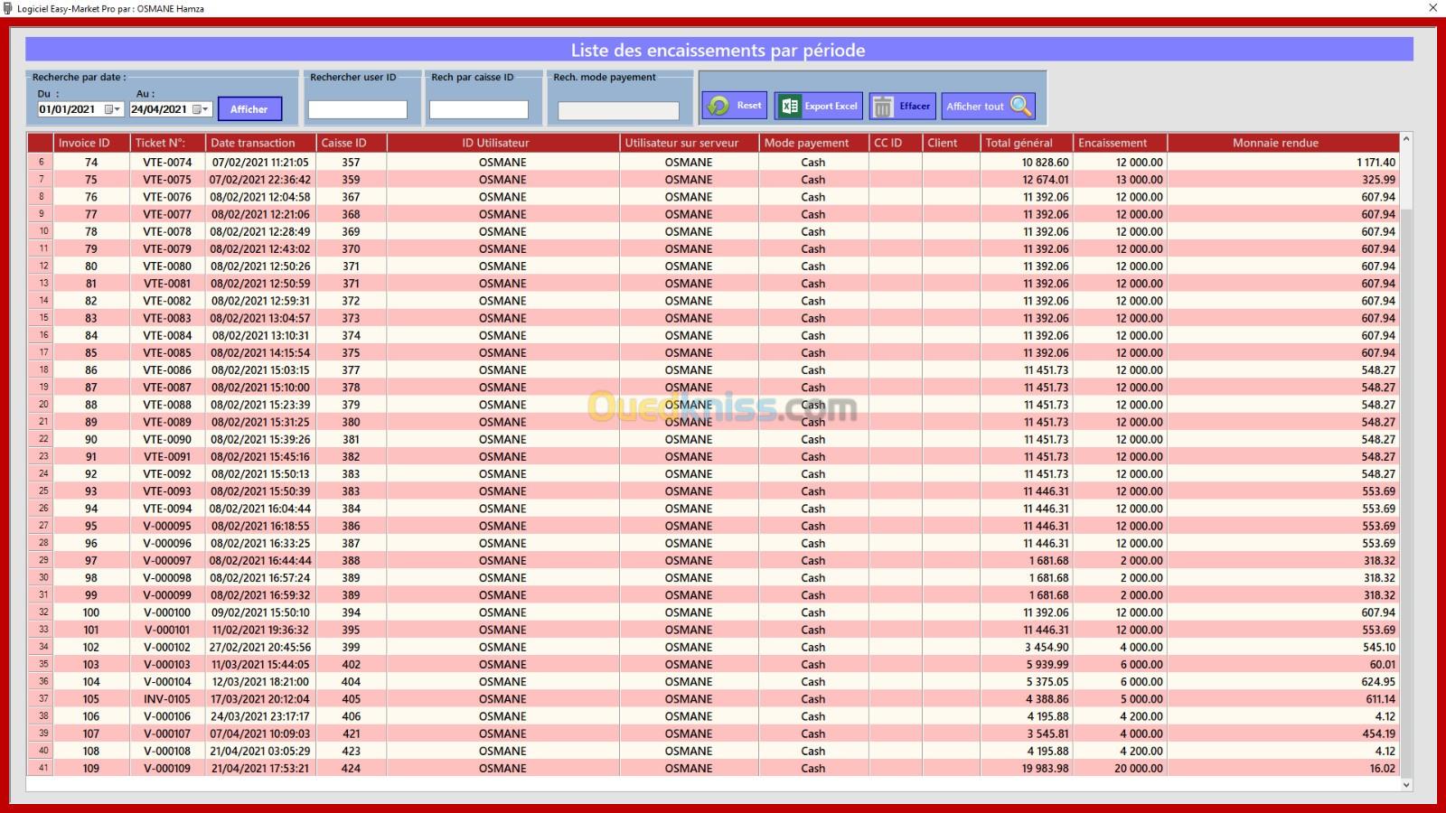
Task: Focus the Rechercher user ID field
Action: (x=358, y=109)
